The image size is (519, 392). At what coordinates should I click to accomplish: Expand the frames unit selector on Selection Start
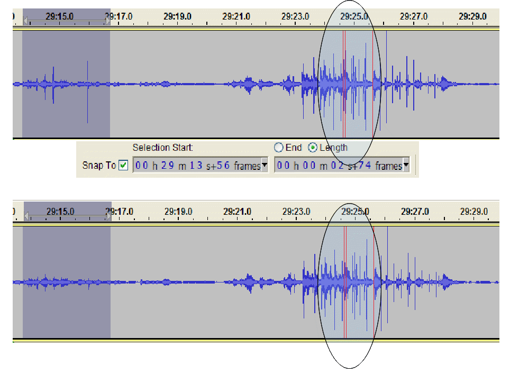coord(264,165)
